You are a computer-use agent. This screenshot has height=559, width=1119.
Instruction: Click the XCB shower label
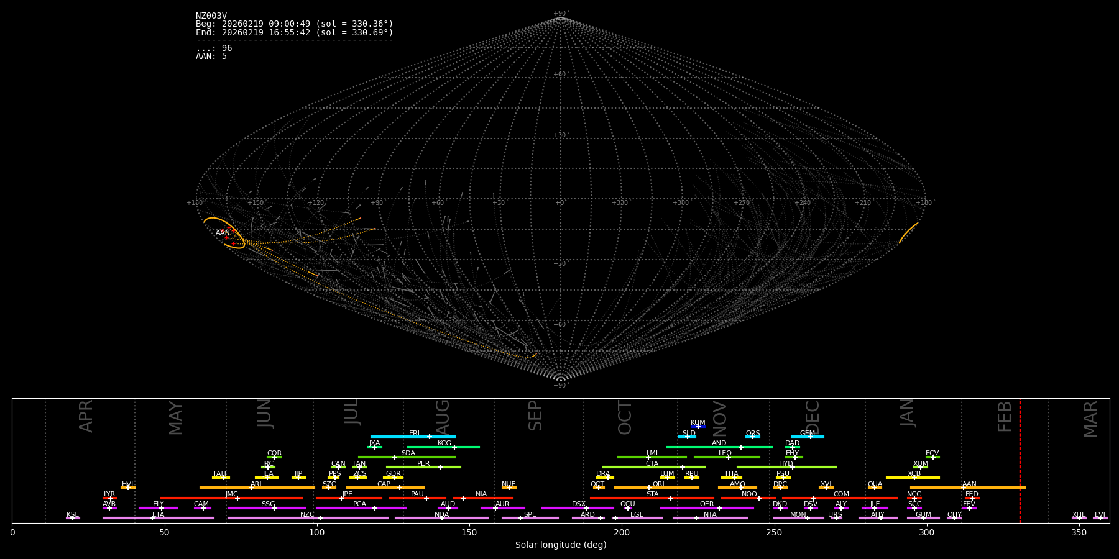[x=914, y=474]
